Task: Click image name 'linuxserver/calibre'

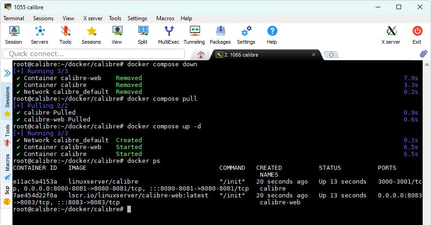Action: [103, 182]
